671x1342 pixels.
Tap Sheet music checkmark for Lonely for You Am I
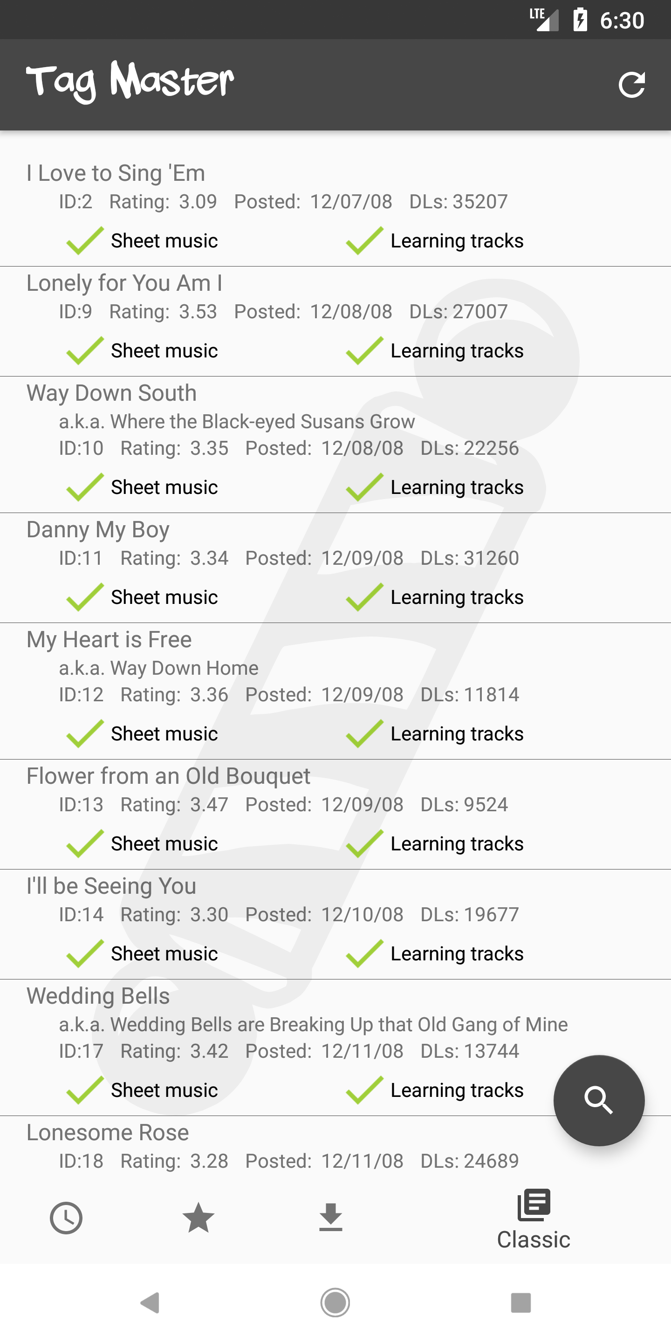click(85, 350)
